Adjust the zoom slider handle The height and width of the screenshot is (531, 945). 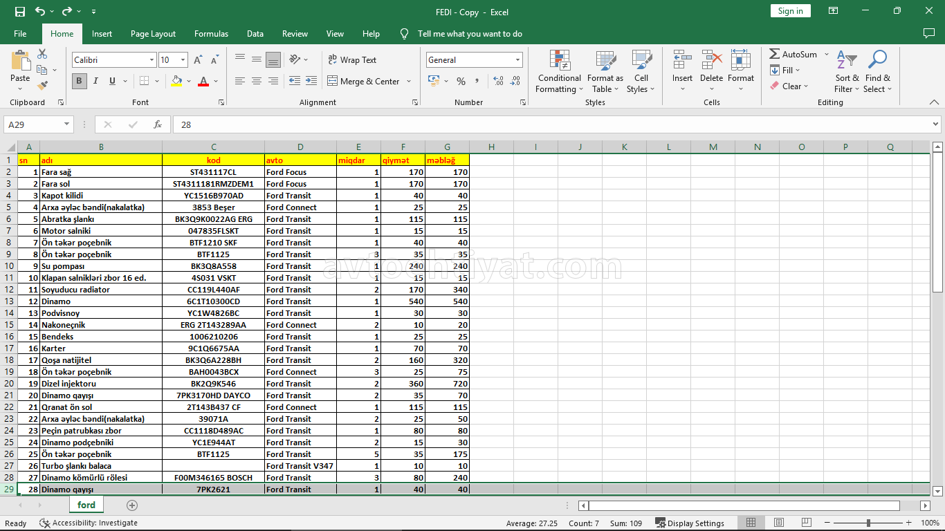tap(869, 523)
